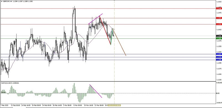This screenshot has height=108, width=222.
Task: Select the brown downward projection trendline
Action: point(119,42)
